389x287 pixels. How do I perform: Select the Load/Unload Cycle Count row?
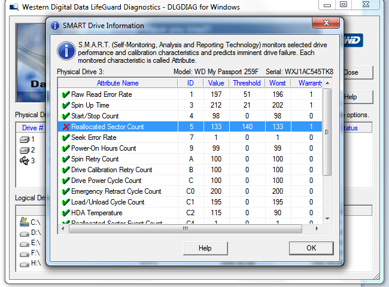(190, 202)
